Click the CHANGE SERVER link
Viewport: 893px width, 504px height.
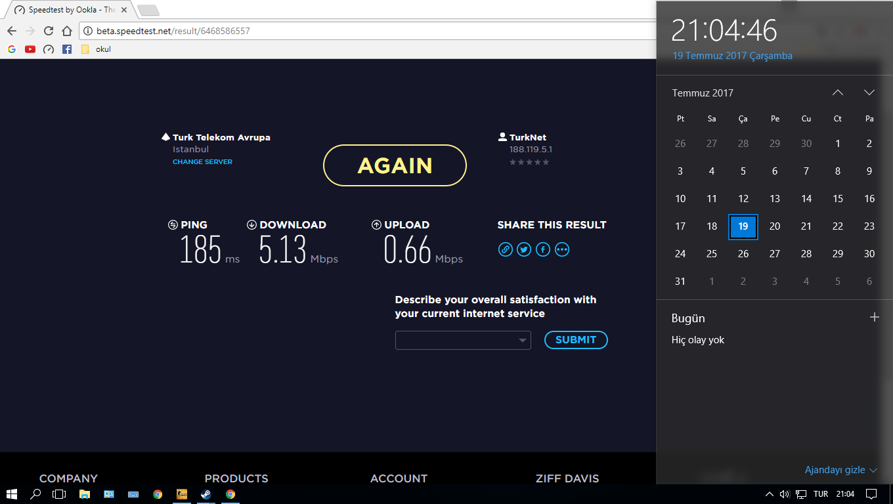[202, 161]
